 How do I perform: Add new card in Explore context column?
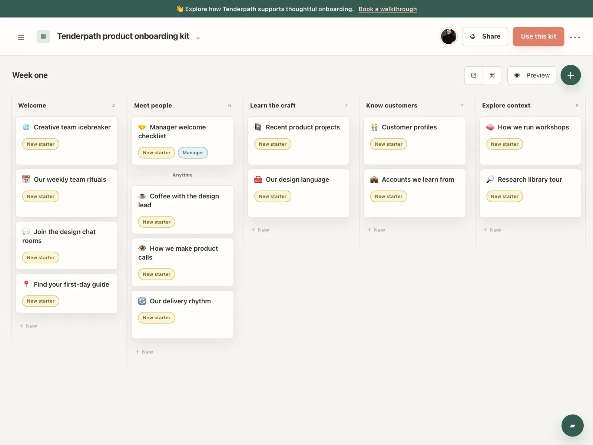(492, 230)
